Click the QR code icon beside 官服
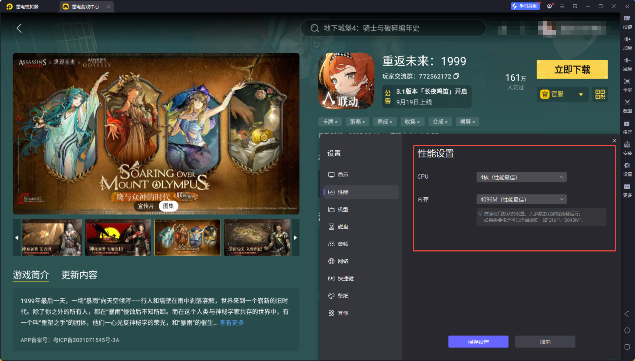 pos(600,94)
